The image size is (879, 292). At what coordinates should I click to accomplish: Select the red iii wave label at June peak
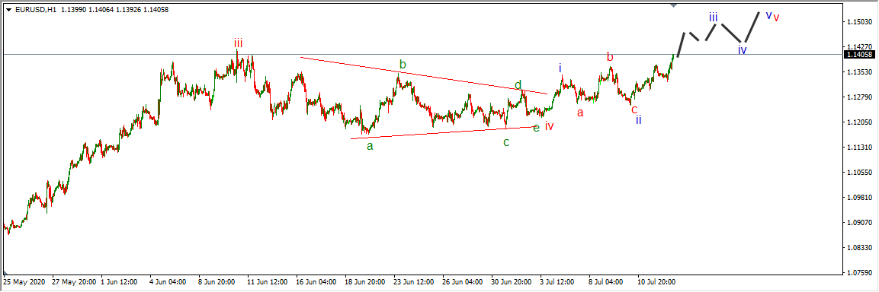[x=239, y=43]
